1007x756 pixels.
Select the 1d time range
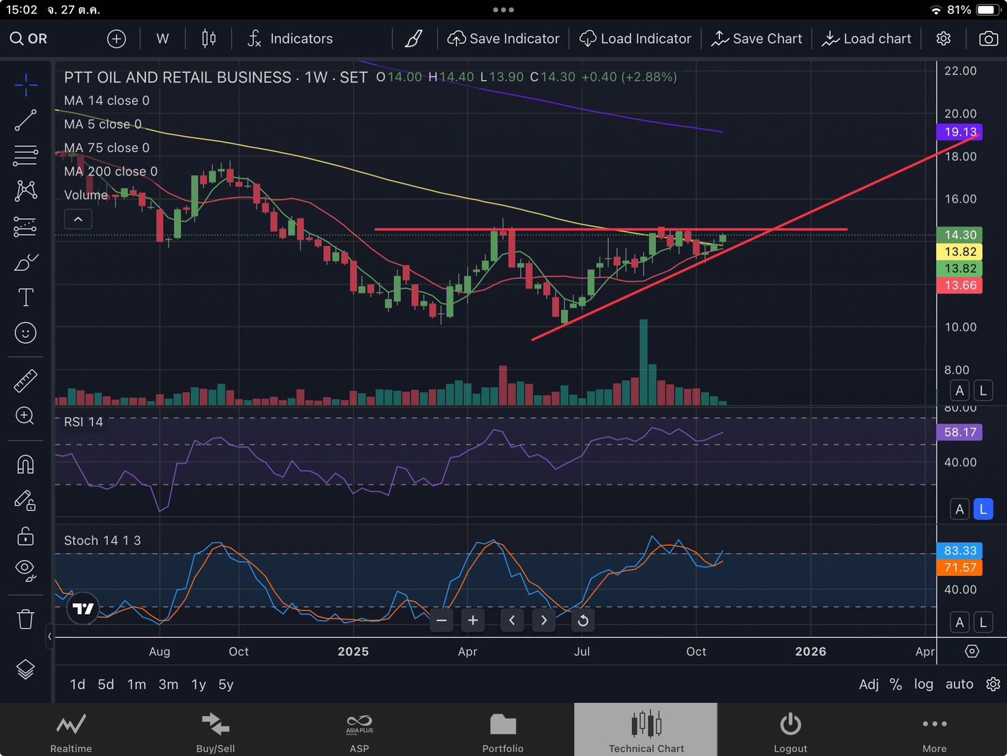[x=78, y=684]
